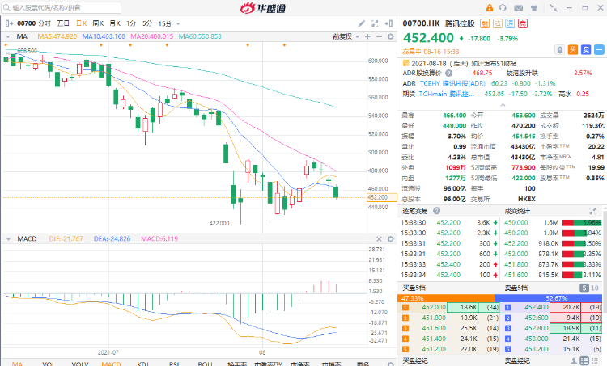This screenshot has height=366, width=607.
Task: Open the 15分 period dropdown arrow
Action: tap(178, 24)
